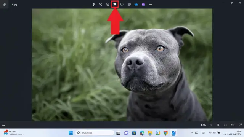
Task: Open the clock and date
Action: coord(232,133)
